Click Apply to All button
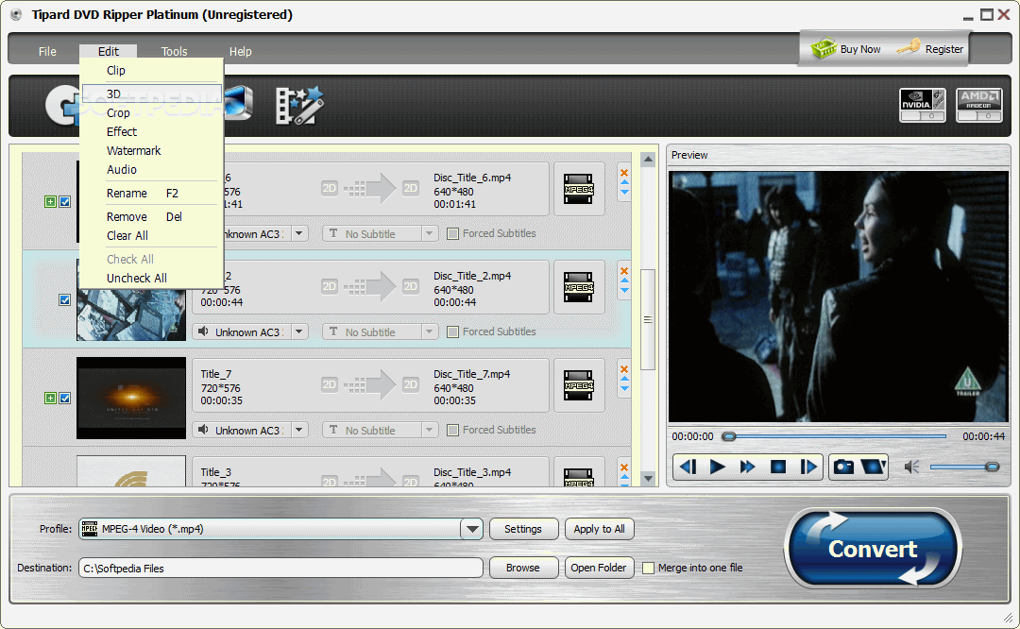 pyautogui.click(x=599, y=529)
